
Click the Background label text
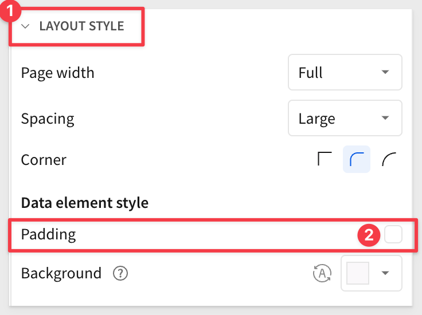point(61,273)
